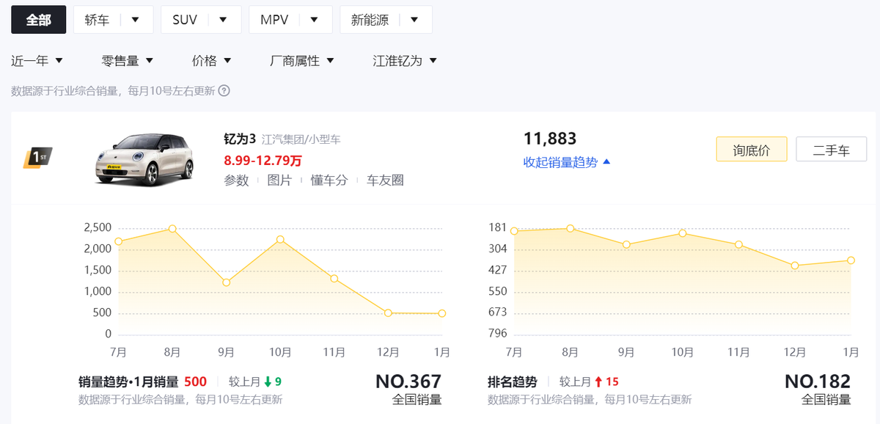The width and height of the screenshot is (880, 424).
Task: Click the 181 y-axis label on ranking chart
Action: tap(498, 227)
